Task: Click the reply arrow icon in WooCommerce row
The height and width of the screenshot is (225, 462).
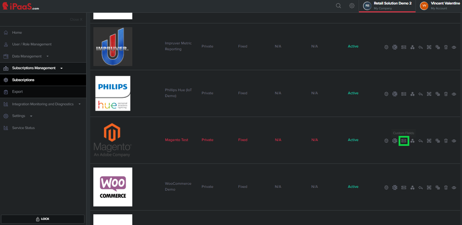Action: click(x=421, y=187)
